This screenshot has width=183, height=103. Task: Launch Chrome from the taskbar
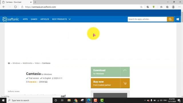point(75,100)
